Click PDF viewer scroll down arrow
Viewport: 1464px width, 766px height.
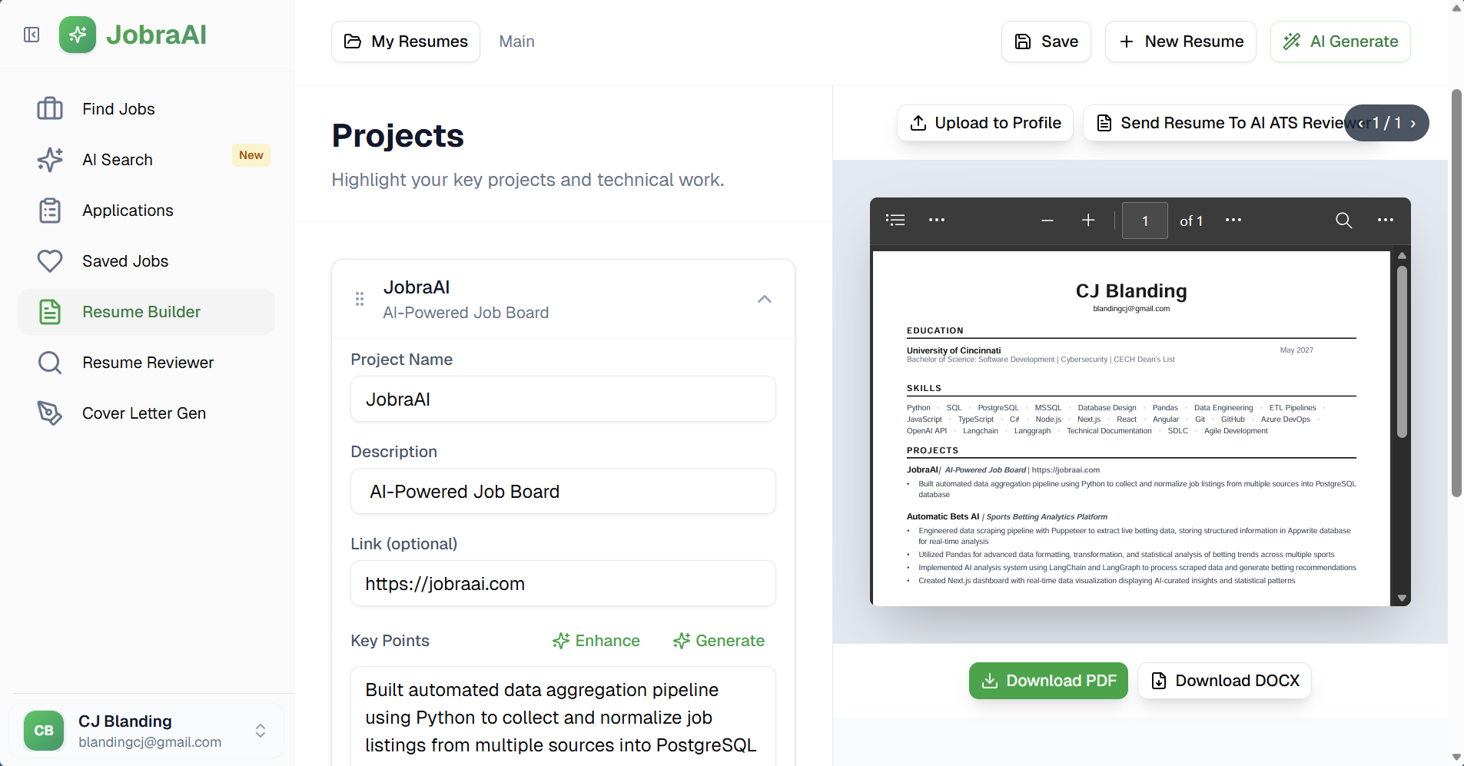point(1402,598)
